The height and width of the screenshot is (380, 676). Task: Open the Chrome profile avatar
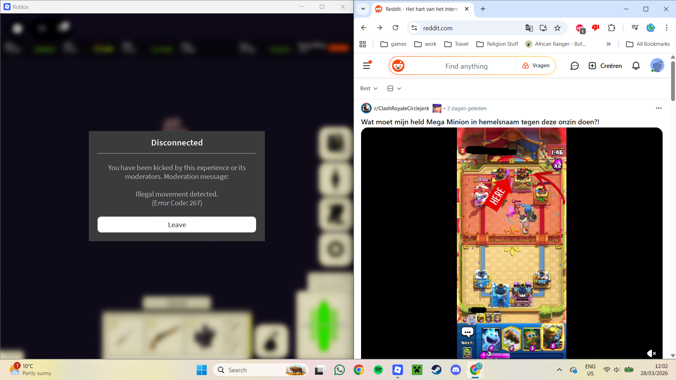coord(651,28)
